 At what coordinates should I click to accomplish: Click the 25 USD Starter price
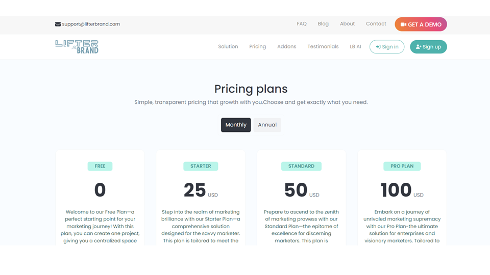click(201, 190)
